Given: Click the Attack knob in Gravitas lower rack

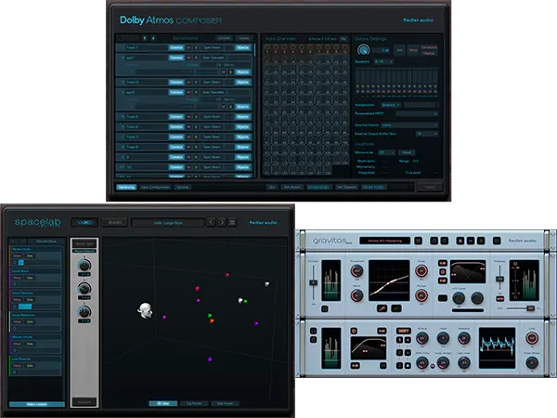Looking at the screenshot, I should pyautogui.click(x=421, y=338).
